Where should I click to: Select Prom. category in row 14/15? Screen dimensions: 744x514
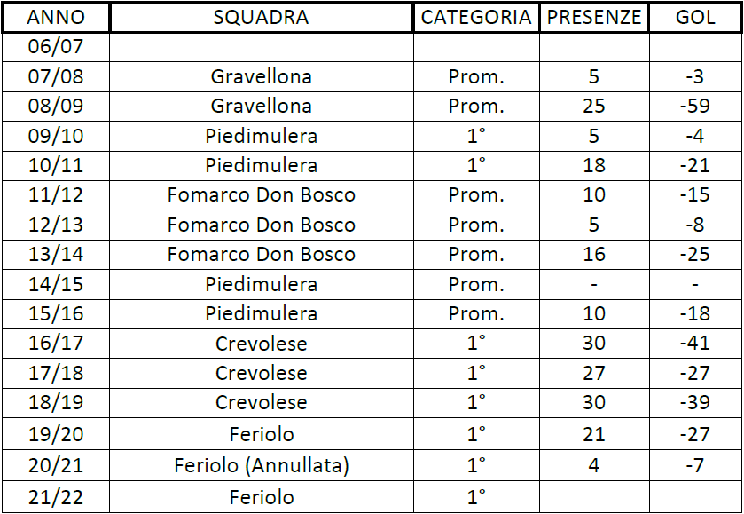point(476,284)
